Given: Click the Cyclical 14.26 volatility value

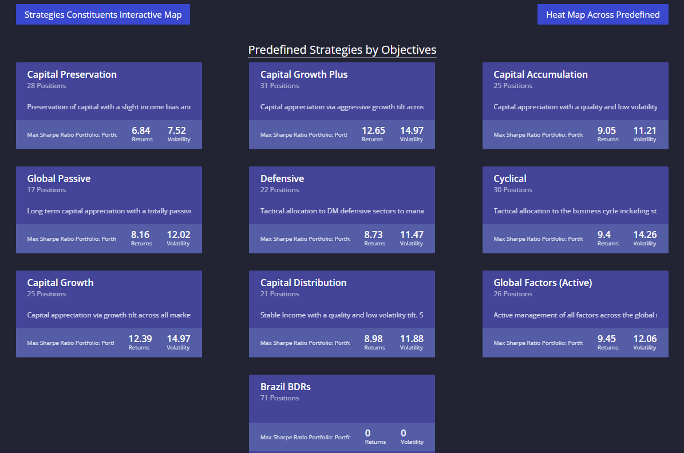Looking at the screenshot, I should point(645,235).
